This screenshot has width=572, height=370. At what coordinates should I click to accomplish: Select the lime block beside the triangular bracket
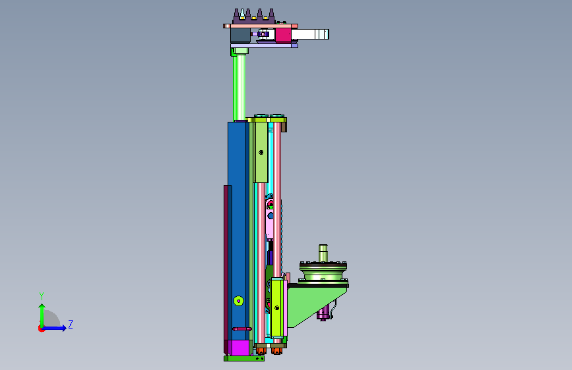tap(277, 307)
